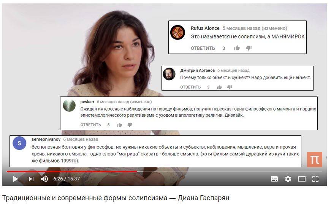This screenshot has width=331, height=204.
Task: Skip to the next video
Action: click(x=31, y=179)
